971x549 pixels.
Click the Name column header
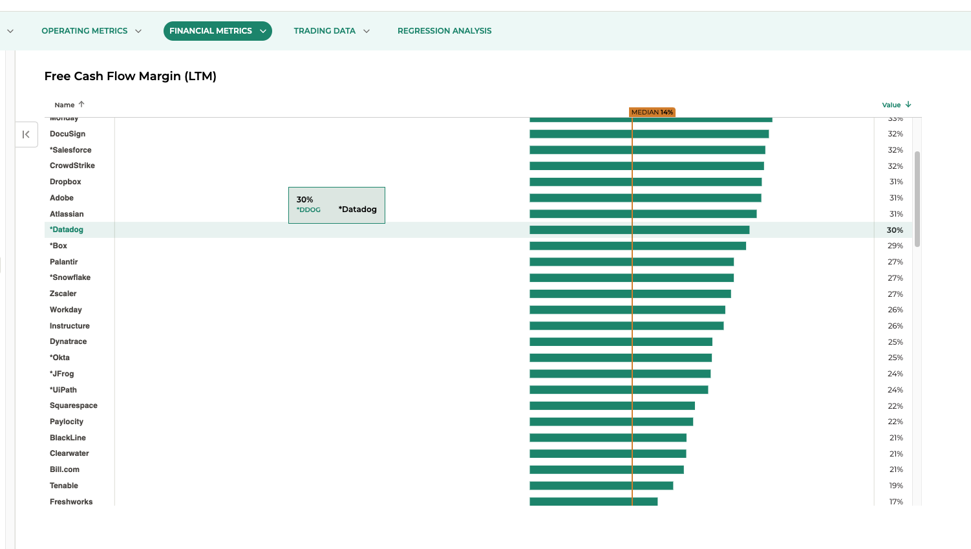click(x=64, y=105)
